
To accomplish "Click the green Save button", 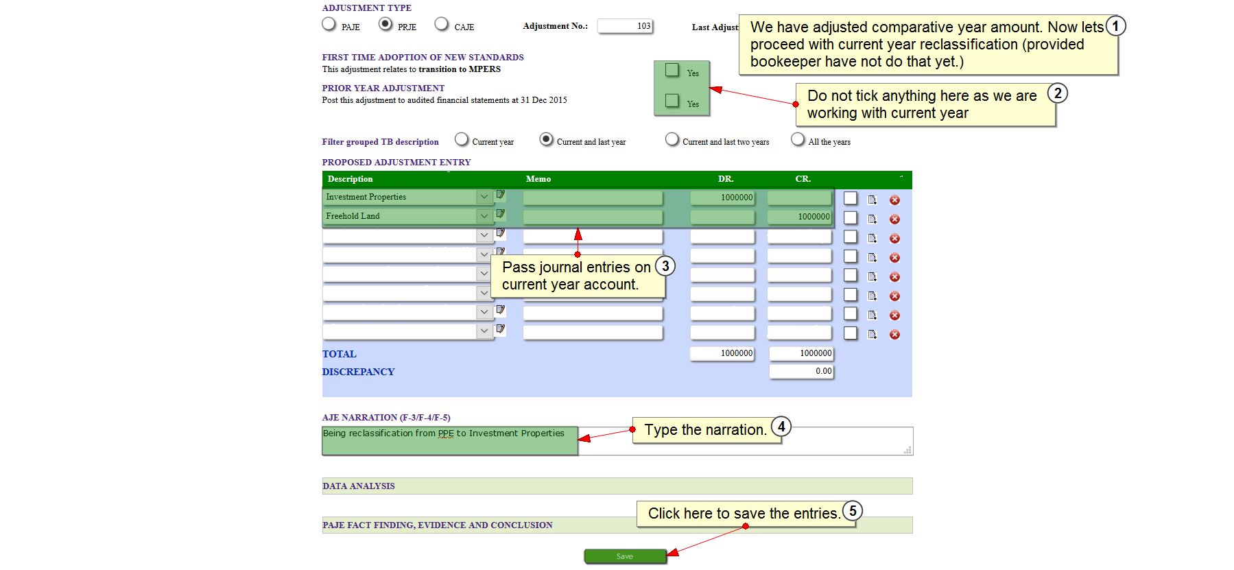I will pyautogui.click(x=625, y=556).
